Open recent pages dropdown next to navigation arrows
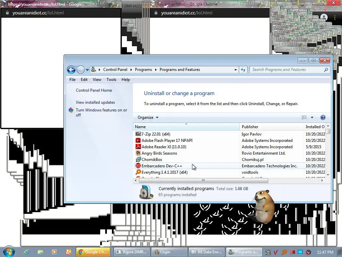 point(87,70)
